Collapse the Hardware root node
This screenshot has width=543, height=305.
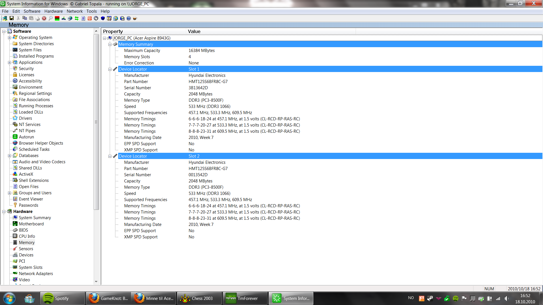coord(4,212)
